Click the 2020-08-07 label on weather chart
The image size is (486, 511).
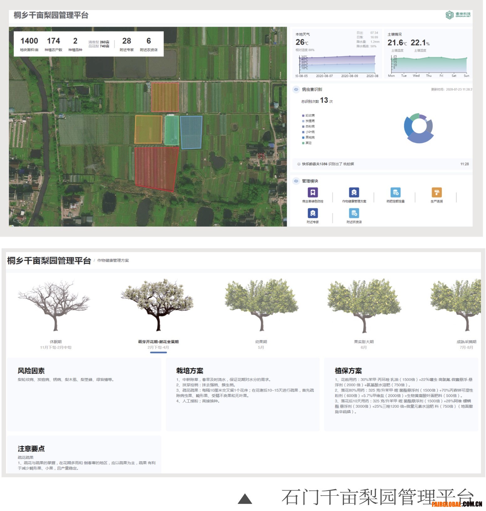324,76
